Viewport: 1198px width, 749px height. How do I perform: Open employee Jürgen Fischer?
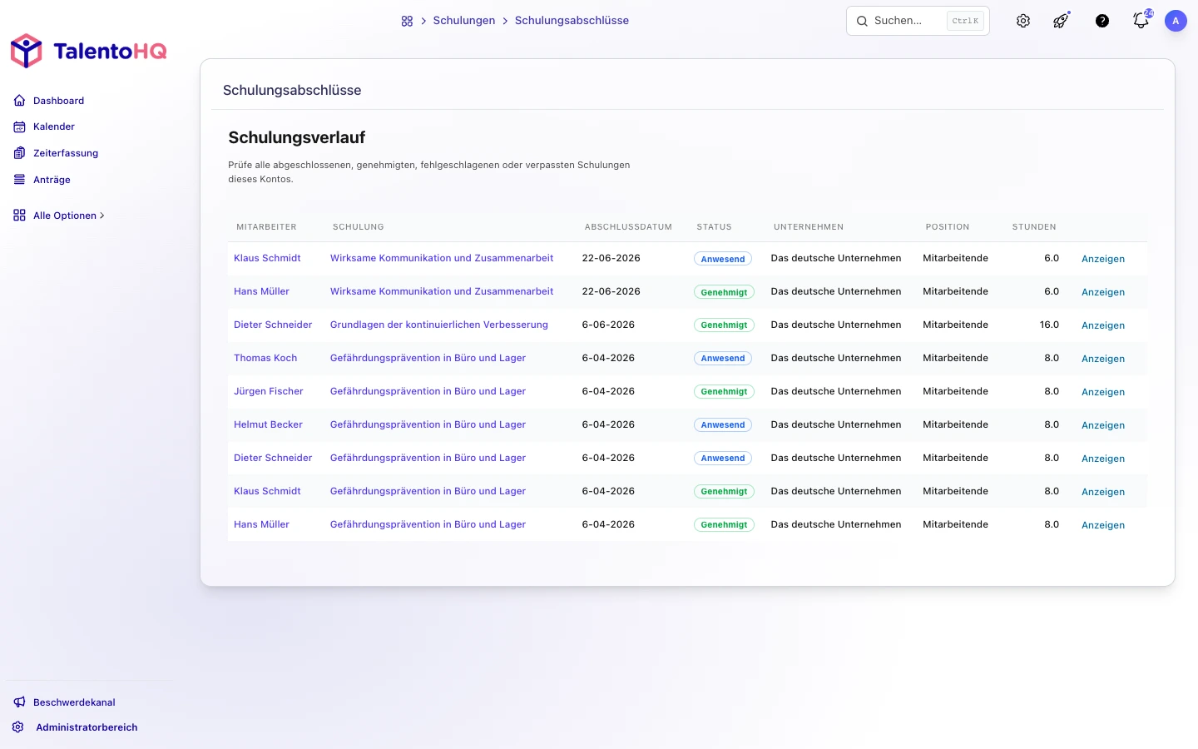point(269,391)
